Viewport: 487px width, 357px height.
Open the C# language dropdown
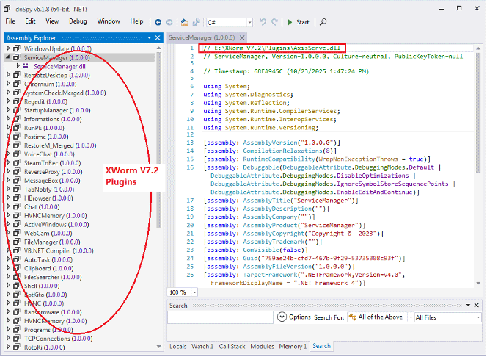[x=249, y=22]
